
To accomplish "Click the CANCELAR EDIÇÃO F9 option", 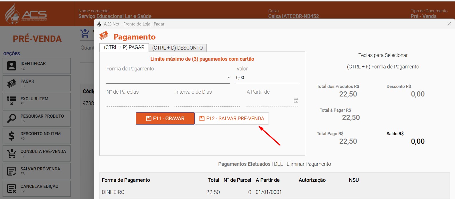I will click(37, 188).
